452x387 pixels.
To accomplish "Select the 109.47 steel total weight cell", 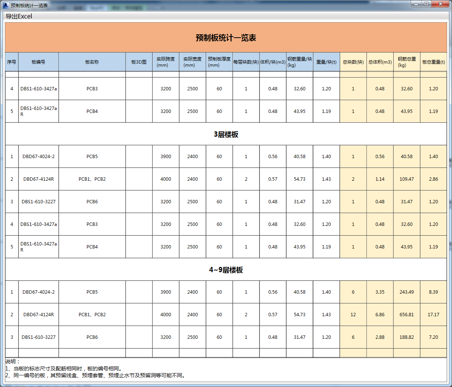I will [407, 179].
